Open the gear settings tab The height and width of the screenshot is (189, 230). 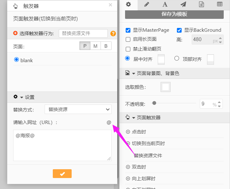coord(128,4)
